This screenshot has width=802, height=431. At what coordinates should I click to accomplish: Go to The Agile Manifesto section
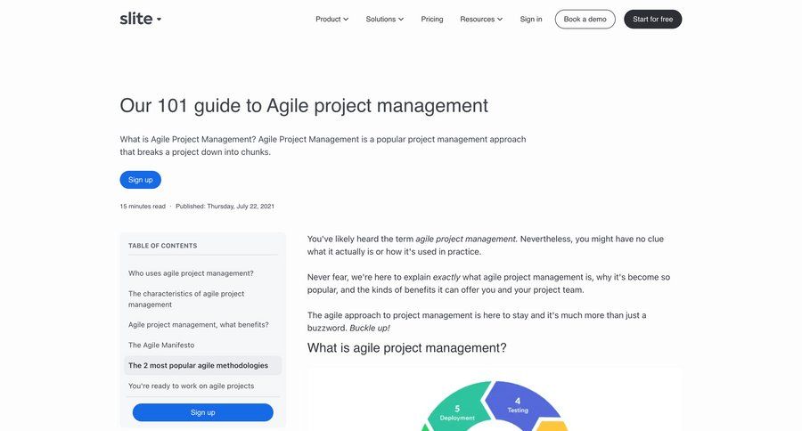tap(161, 345)
